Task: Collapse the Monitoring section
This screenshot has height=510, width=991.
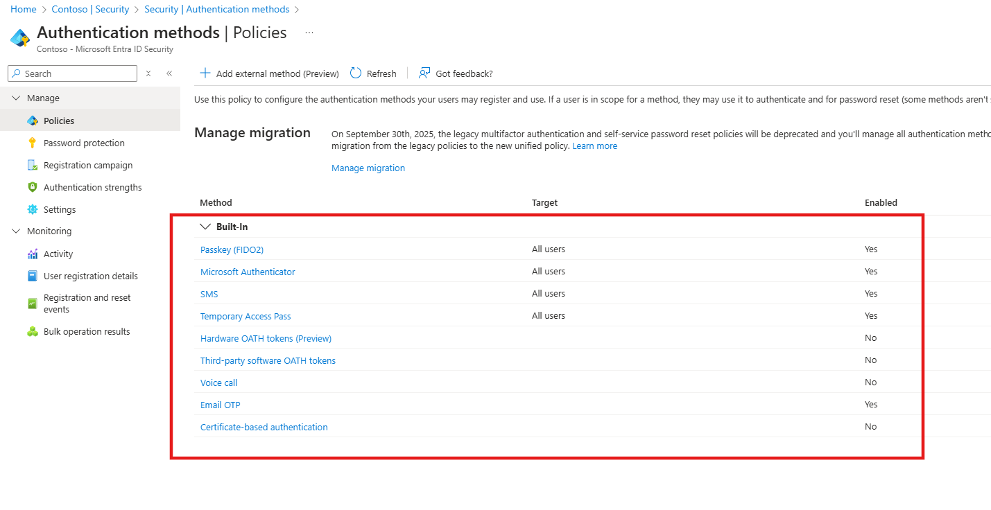Action: [17, 231]
